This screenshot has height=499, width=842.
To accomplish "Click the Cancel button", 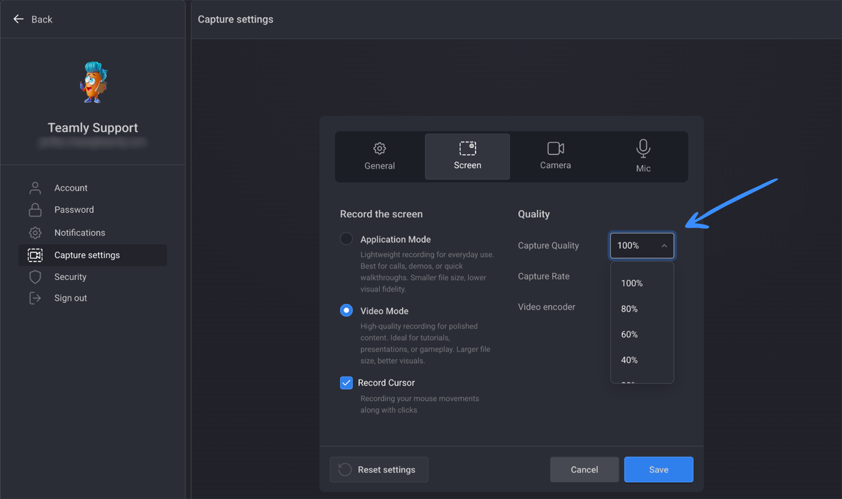I will point(584,469).
